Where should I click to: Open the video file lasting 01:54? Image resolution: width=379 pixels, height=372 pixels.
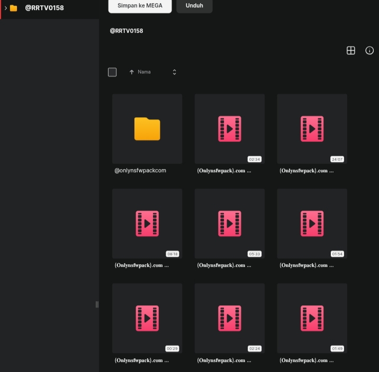tap(312, 224)
